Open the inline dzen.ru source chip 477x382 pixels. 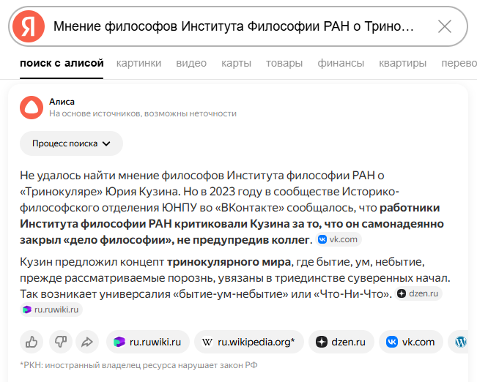[x=418, y=293]
